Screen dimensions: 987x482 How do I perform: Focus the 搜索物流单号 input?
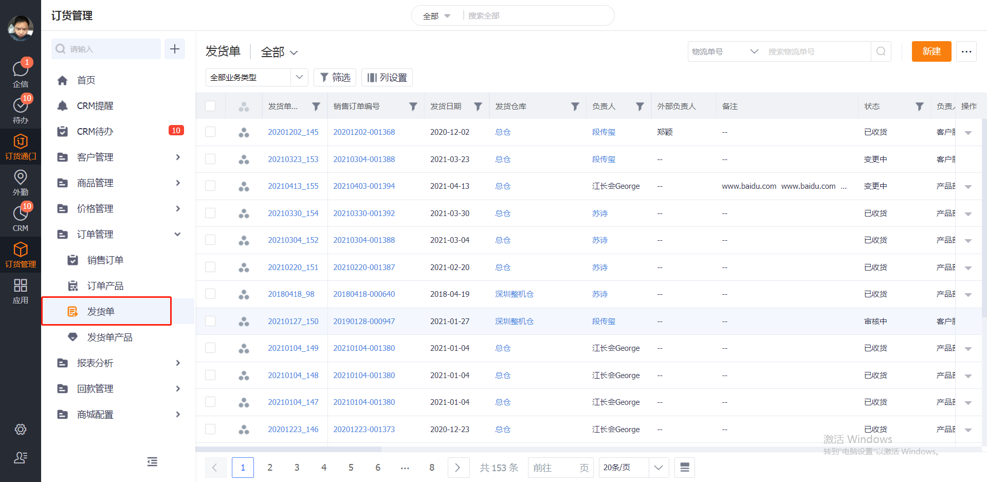coord(817,51)
